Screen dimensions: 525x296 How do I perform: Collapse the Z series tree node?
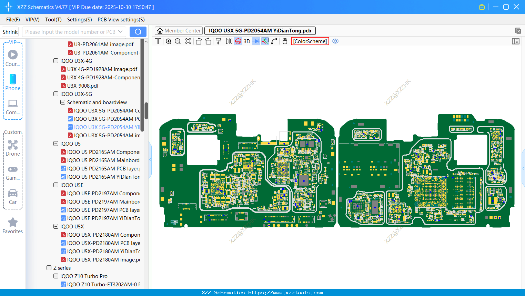pyautogui.click(x=49, y=268)
